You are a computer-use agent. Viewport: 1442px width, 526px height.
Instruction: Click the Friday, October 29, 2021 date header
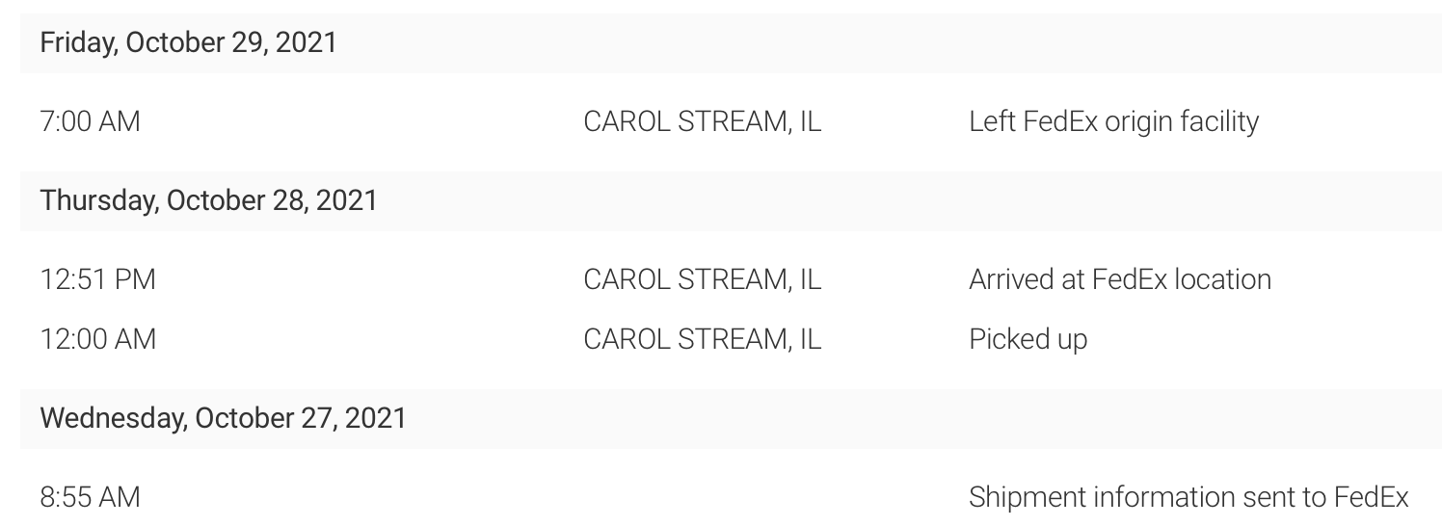point(189,43)
